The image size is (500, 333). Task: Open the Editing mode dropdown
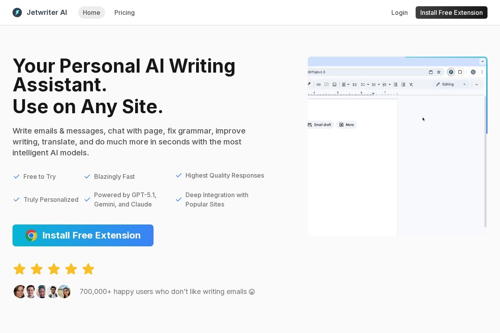[448, 84]
